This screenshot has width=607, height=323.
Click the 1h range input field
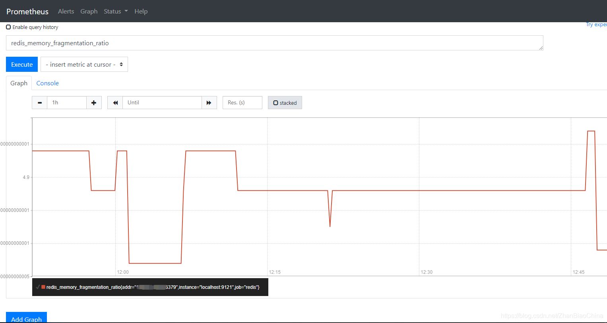(67, 103)
